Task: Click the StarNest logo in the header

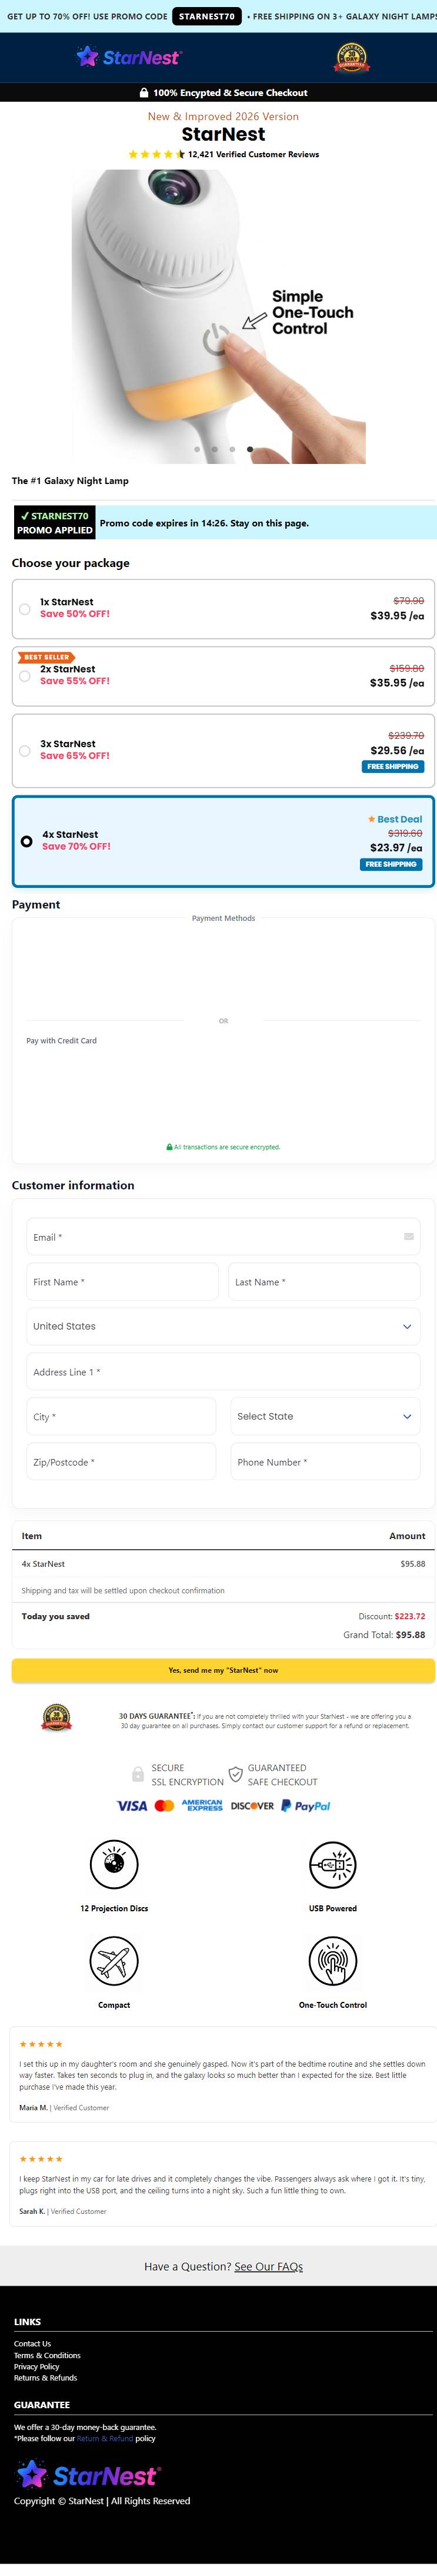Action: click(129, 57)
